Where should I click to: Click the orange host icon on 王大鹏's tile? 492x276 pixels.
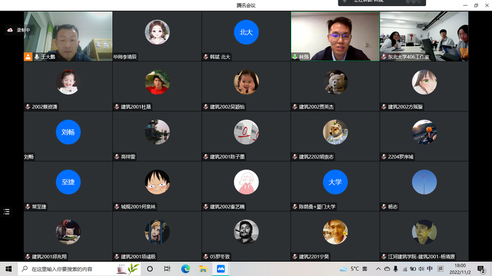pos(28,57)
